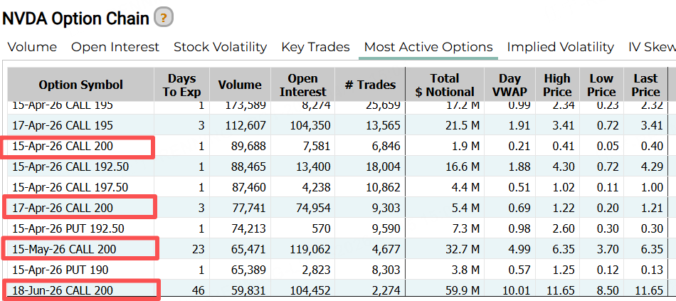Select the Most Active Options tab
Image resolution: width=676 pixels, height=301 pixels.
tap(428, 47)
